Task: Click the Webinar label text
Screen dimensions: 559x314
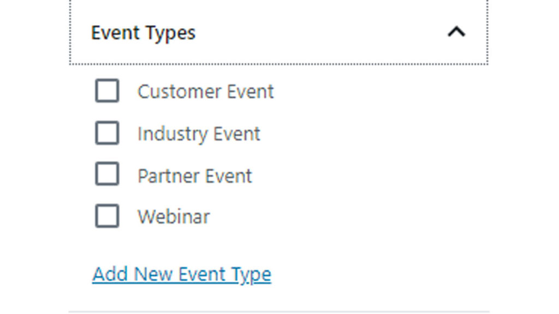Action: (174, 217)
